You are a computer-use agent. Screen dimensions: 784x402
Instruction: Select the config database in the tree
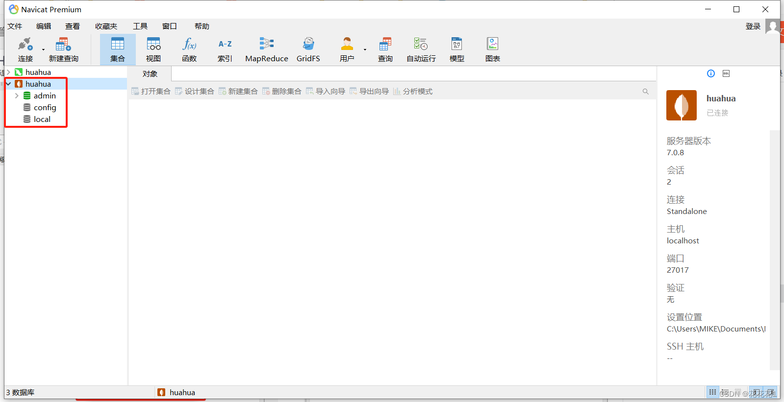(x=45, y=107)
